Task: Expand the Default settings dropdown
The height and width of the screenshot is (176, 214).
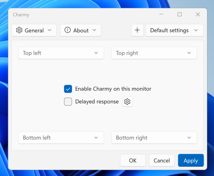Action: pos(175,30)
